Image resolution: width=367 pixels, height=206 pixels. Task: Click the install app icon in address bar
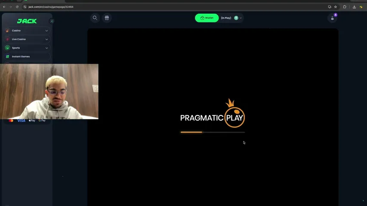330,7
